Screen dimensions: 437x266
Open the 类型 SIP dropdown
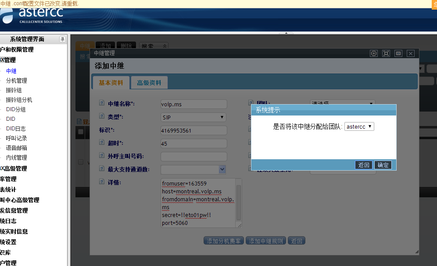pos(193,117)
